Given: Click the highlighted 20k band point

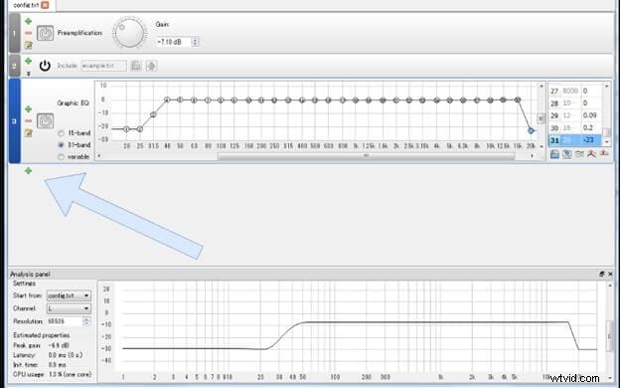Looking at the screenshot, I should [x=531, y=130].
